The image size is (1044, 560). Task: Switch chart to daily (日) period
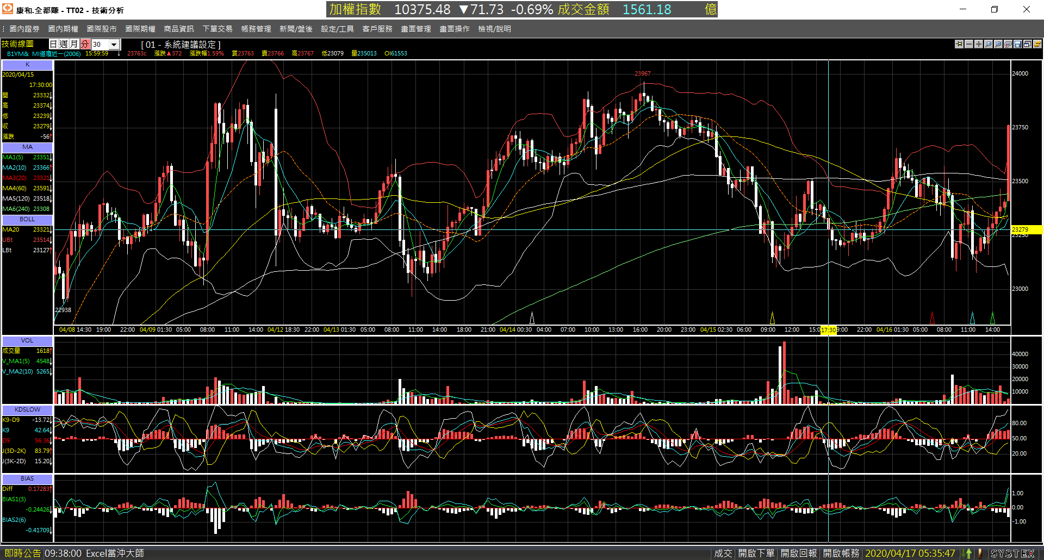(53, 44)
